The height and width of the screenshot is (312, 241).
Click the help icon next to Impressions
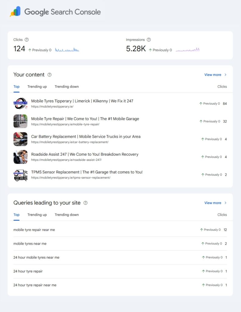pyautogui.click(x=149, y=40)
